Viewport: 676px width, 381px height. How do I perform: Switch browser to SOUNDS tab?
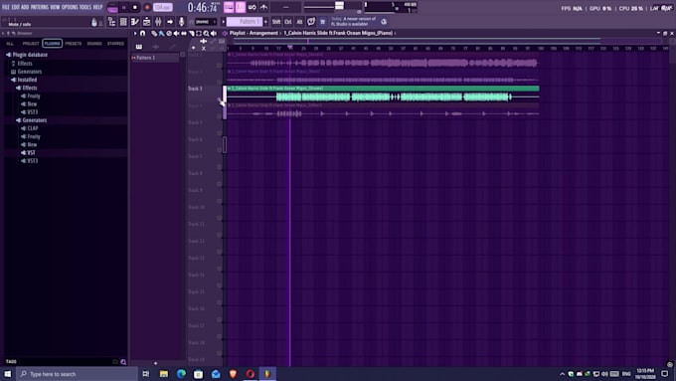tap(94, 44)
